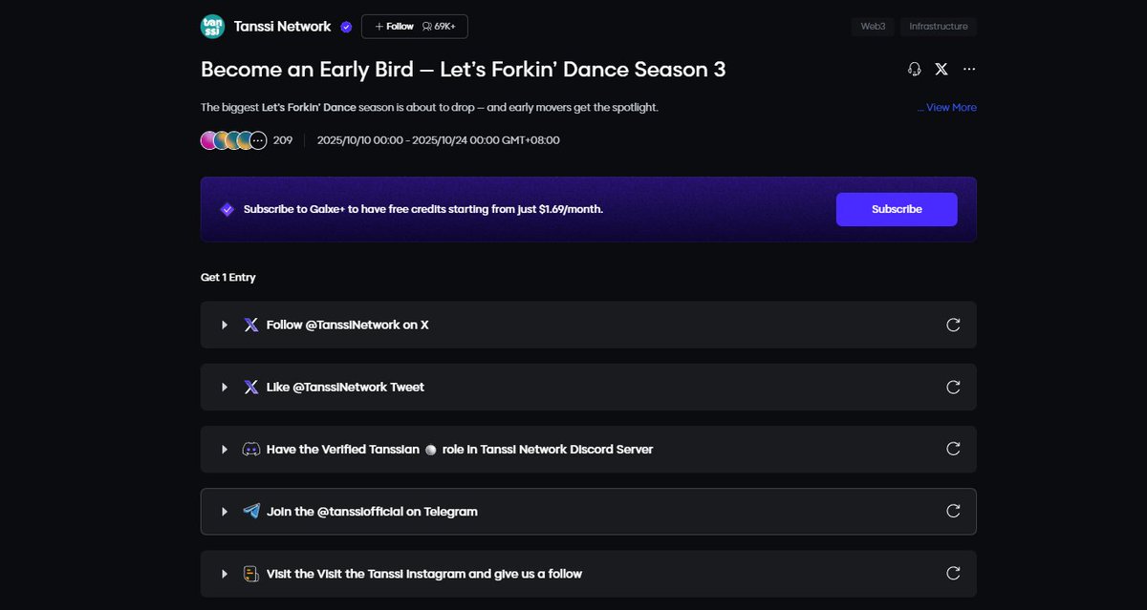This screenshot has height=610, width=1147.
Task: Click the Galxe+ diamond icon in the banner
Action: pos(227,209)
